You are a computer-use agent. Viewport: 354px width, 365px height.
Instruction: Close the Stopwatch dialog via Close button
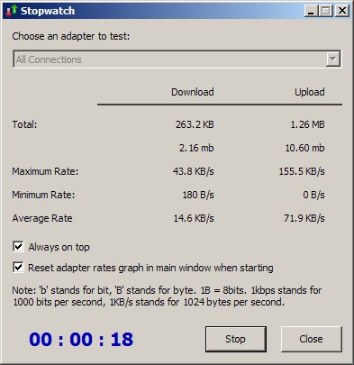(312, 339)
